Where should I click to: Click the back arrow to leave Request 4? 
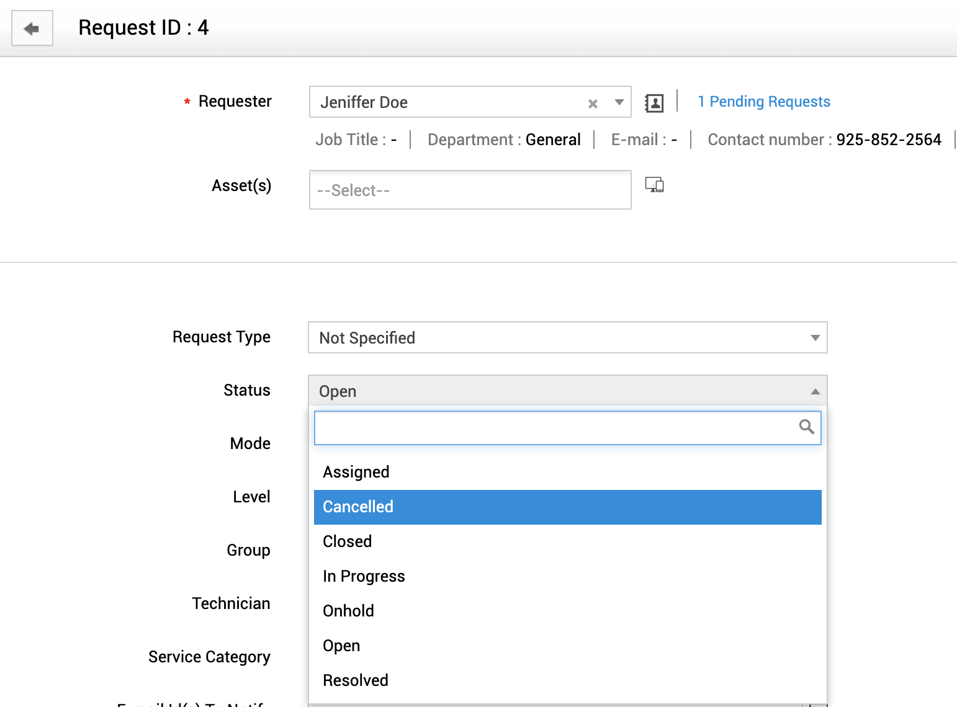32,28
